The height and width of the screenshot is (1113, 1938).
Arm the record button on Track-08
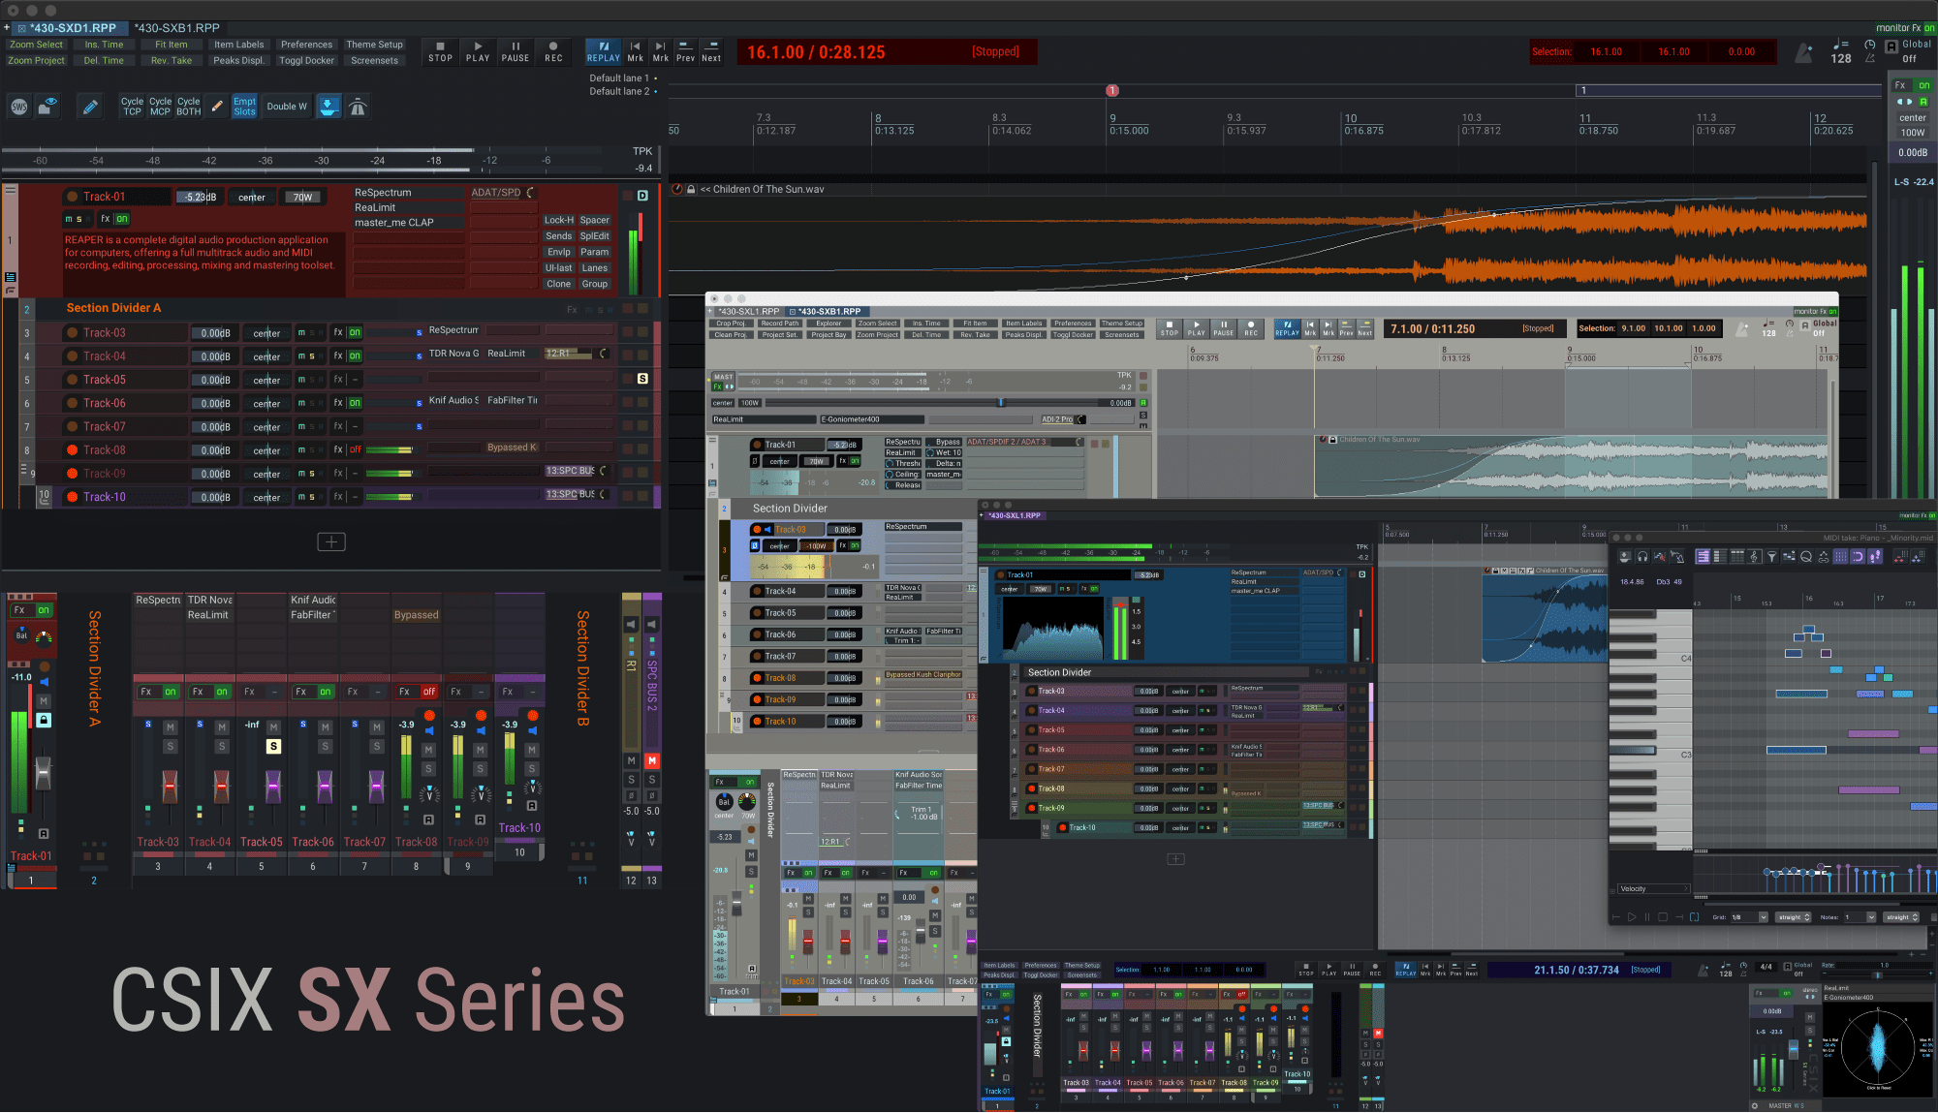tap(72, 450)
